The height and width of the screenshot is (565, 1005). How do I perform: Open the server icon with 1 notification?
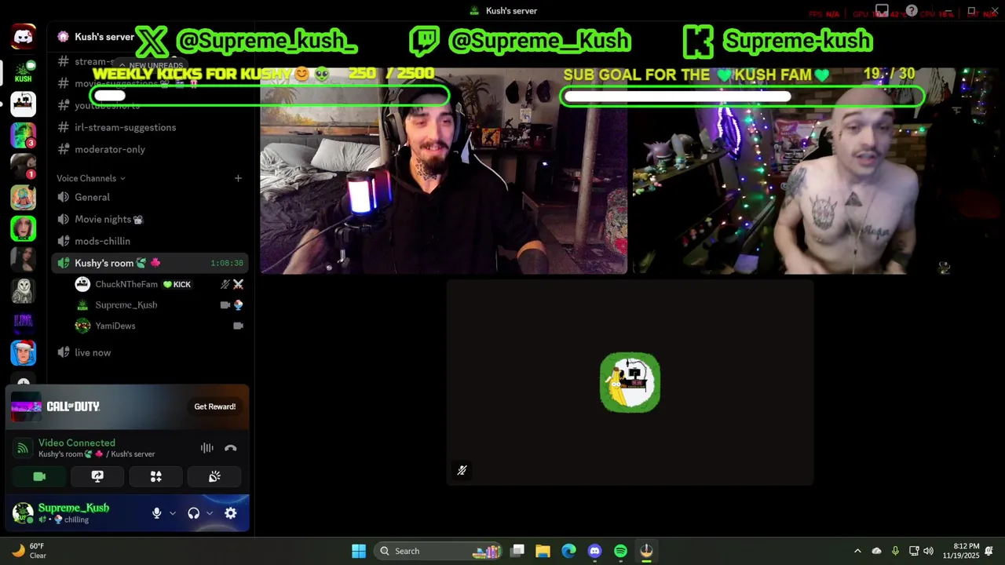23,166
